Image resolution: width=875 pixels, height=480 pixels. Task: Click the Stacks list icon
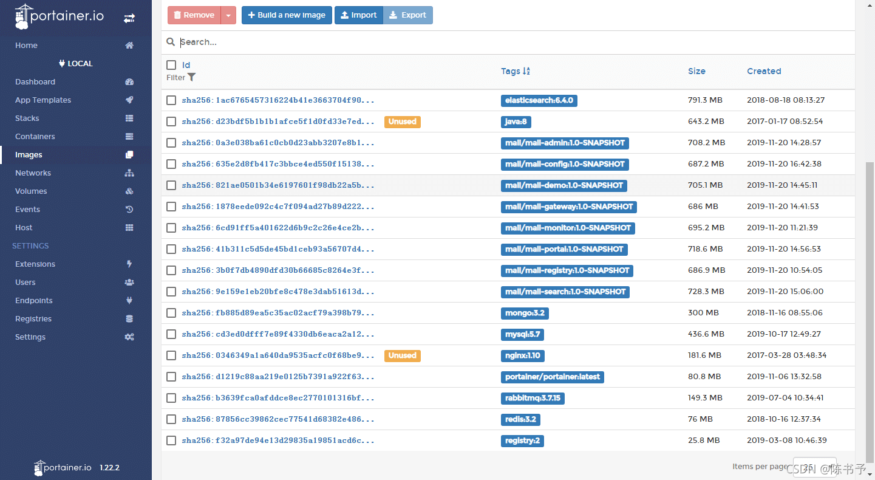pos(129,118)
